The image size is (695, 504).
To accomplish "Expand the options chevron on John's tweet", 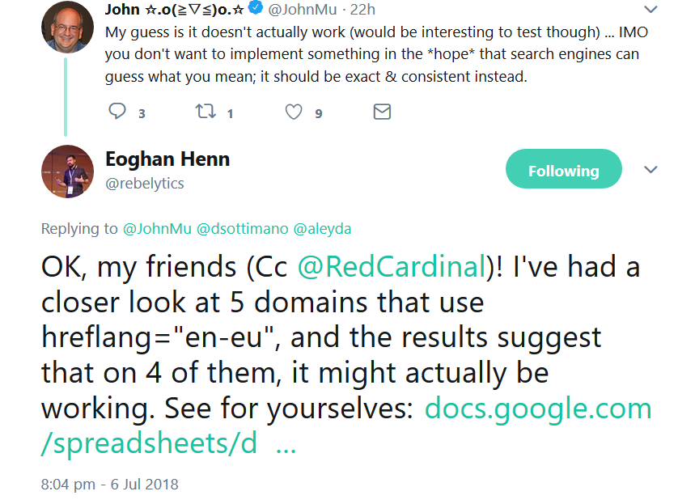I will [x=651, y=9].
